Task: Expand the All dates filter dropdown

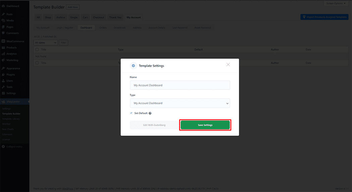Action: tap(46, 43)
